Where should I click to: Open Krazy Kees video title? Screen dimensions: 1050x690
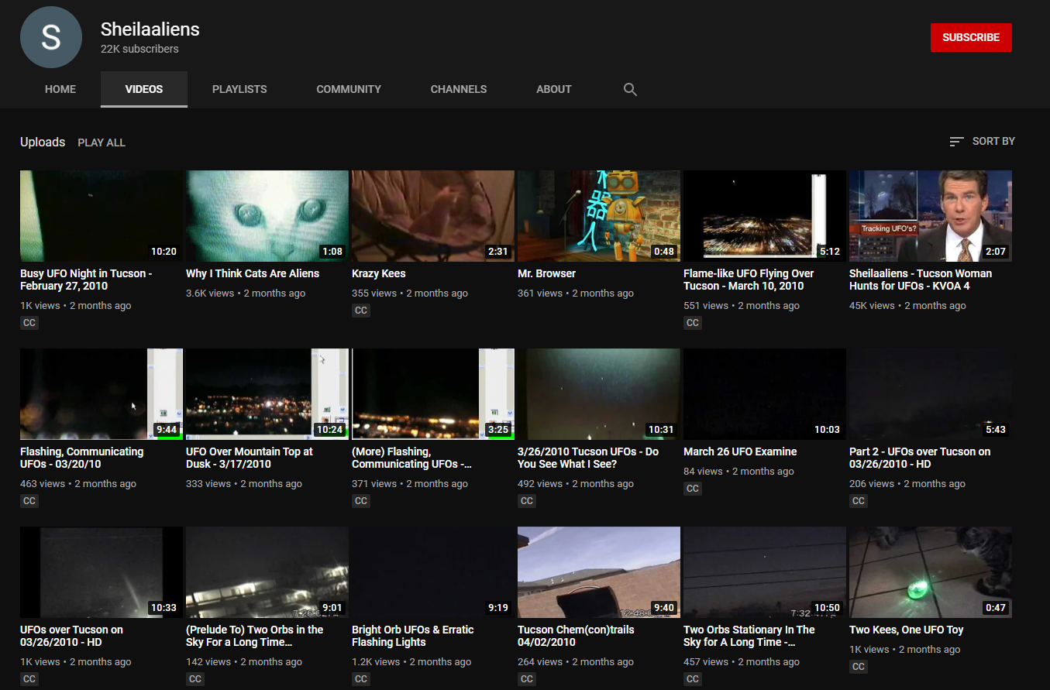click(379, 273)
